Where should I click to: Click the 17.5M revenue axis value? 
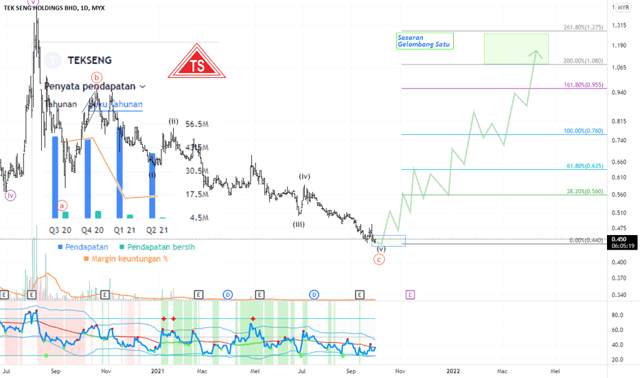point(196,194)
